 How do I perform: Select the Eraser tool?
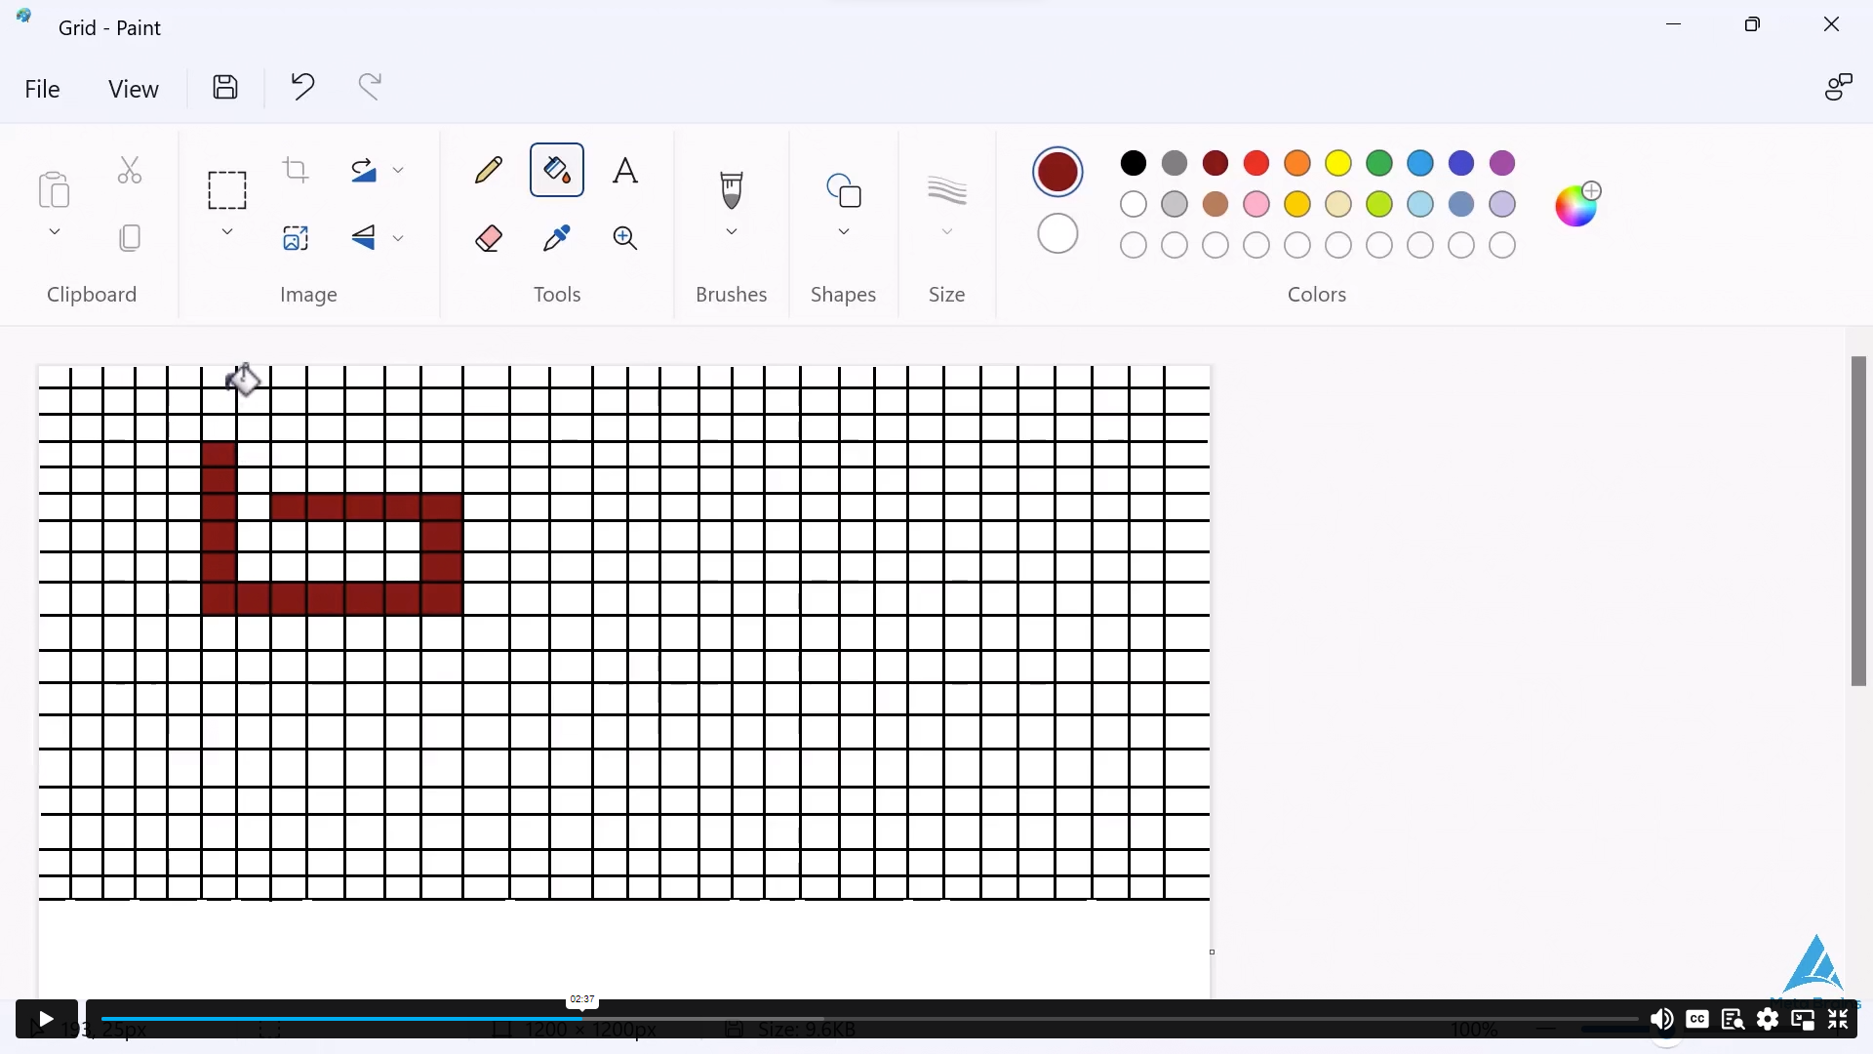(x=489, y=237)
